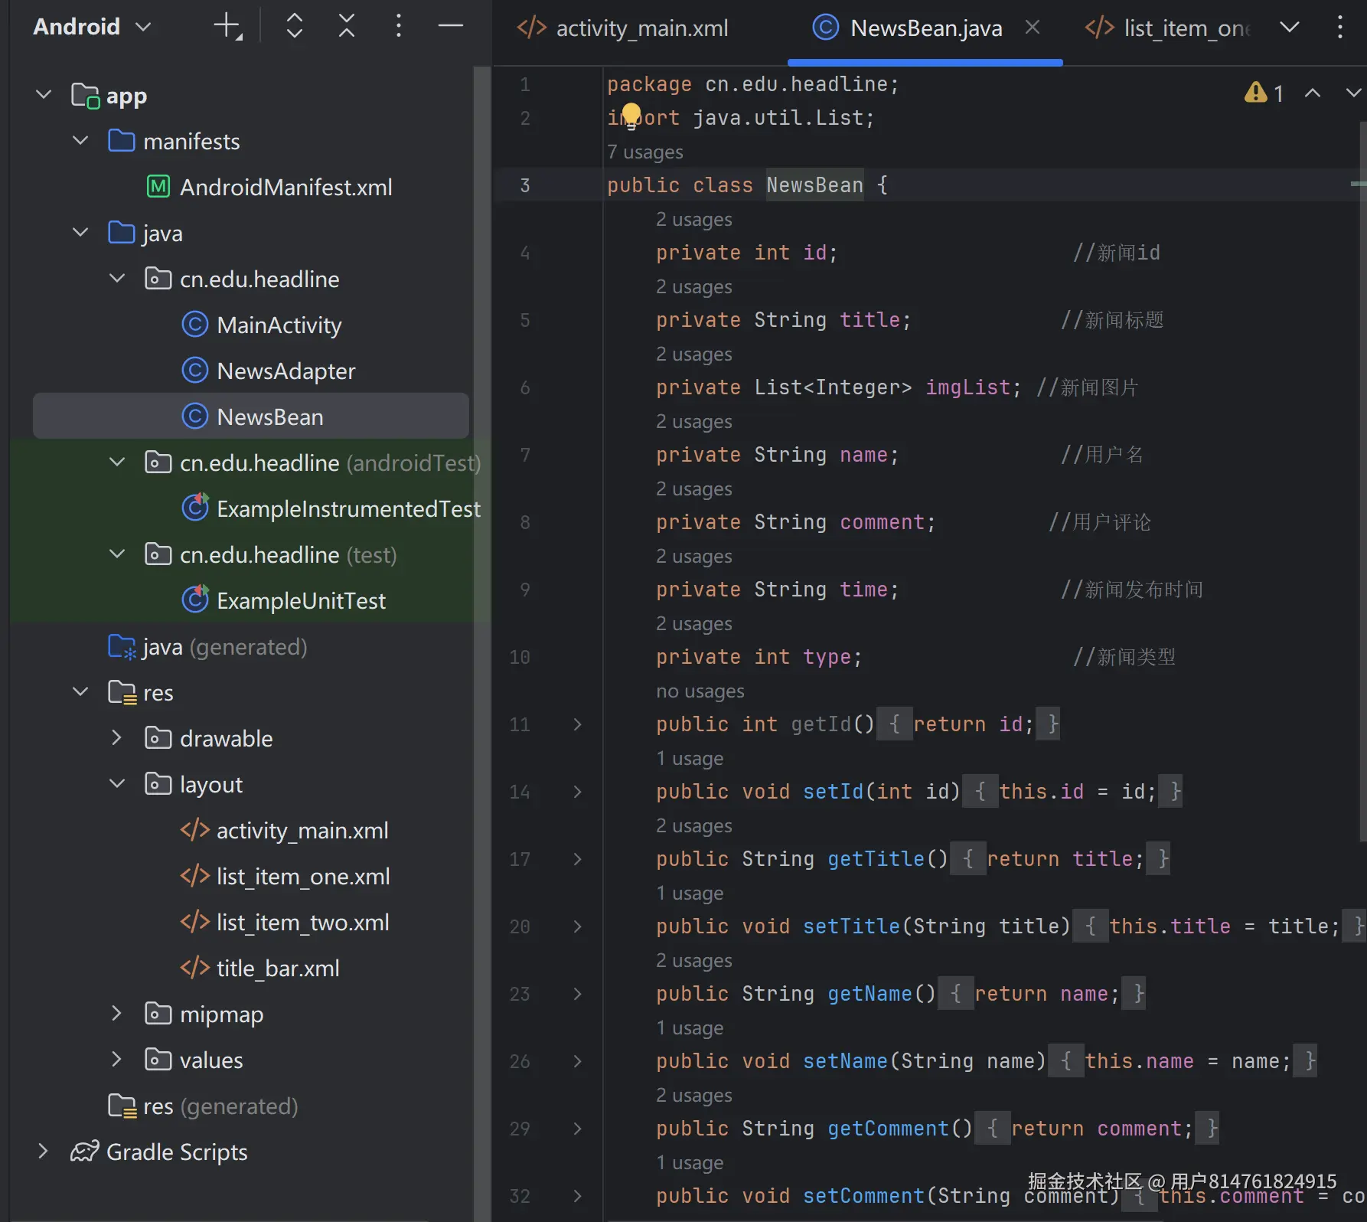This screenshot has width=1367, height=1222.
Task: Collapse the layout folder
Action: 117,784
